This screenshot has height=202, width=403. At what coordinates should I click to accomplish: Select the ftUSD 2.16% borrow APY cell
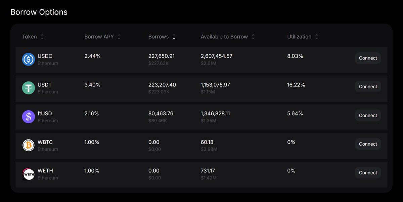point(92,114)
